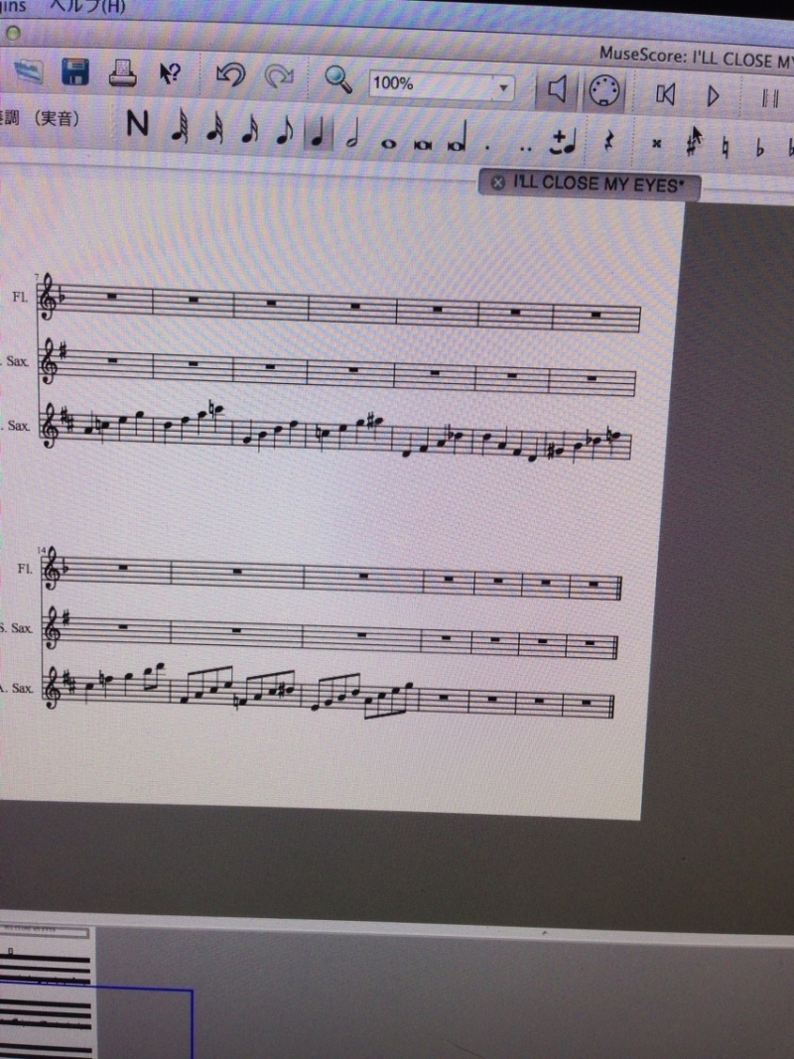This screenshot has height=1059, width=794.
Task: Select the 64th note duration
Action: pyautogui.click(x=180, y=127)
